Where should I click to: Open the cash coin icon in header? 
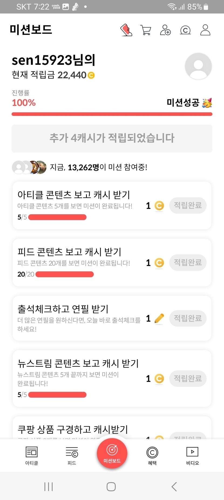click(x=185, y=30)
